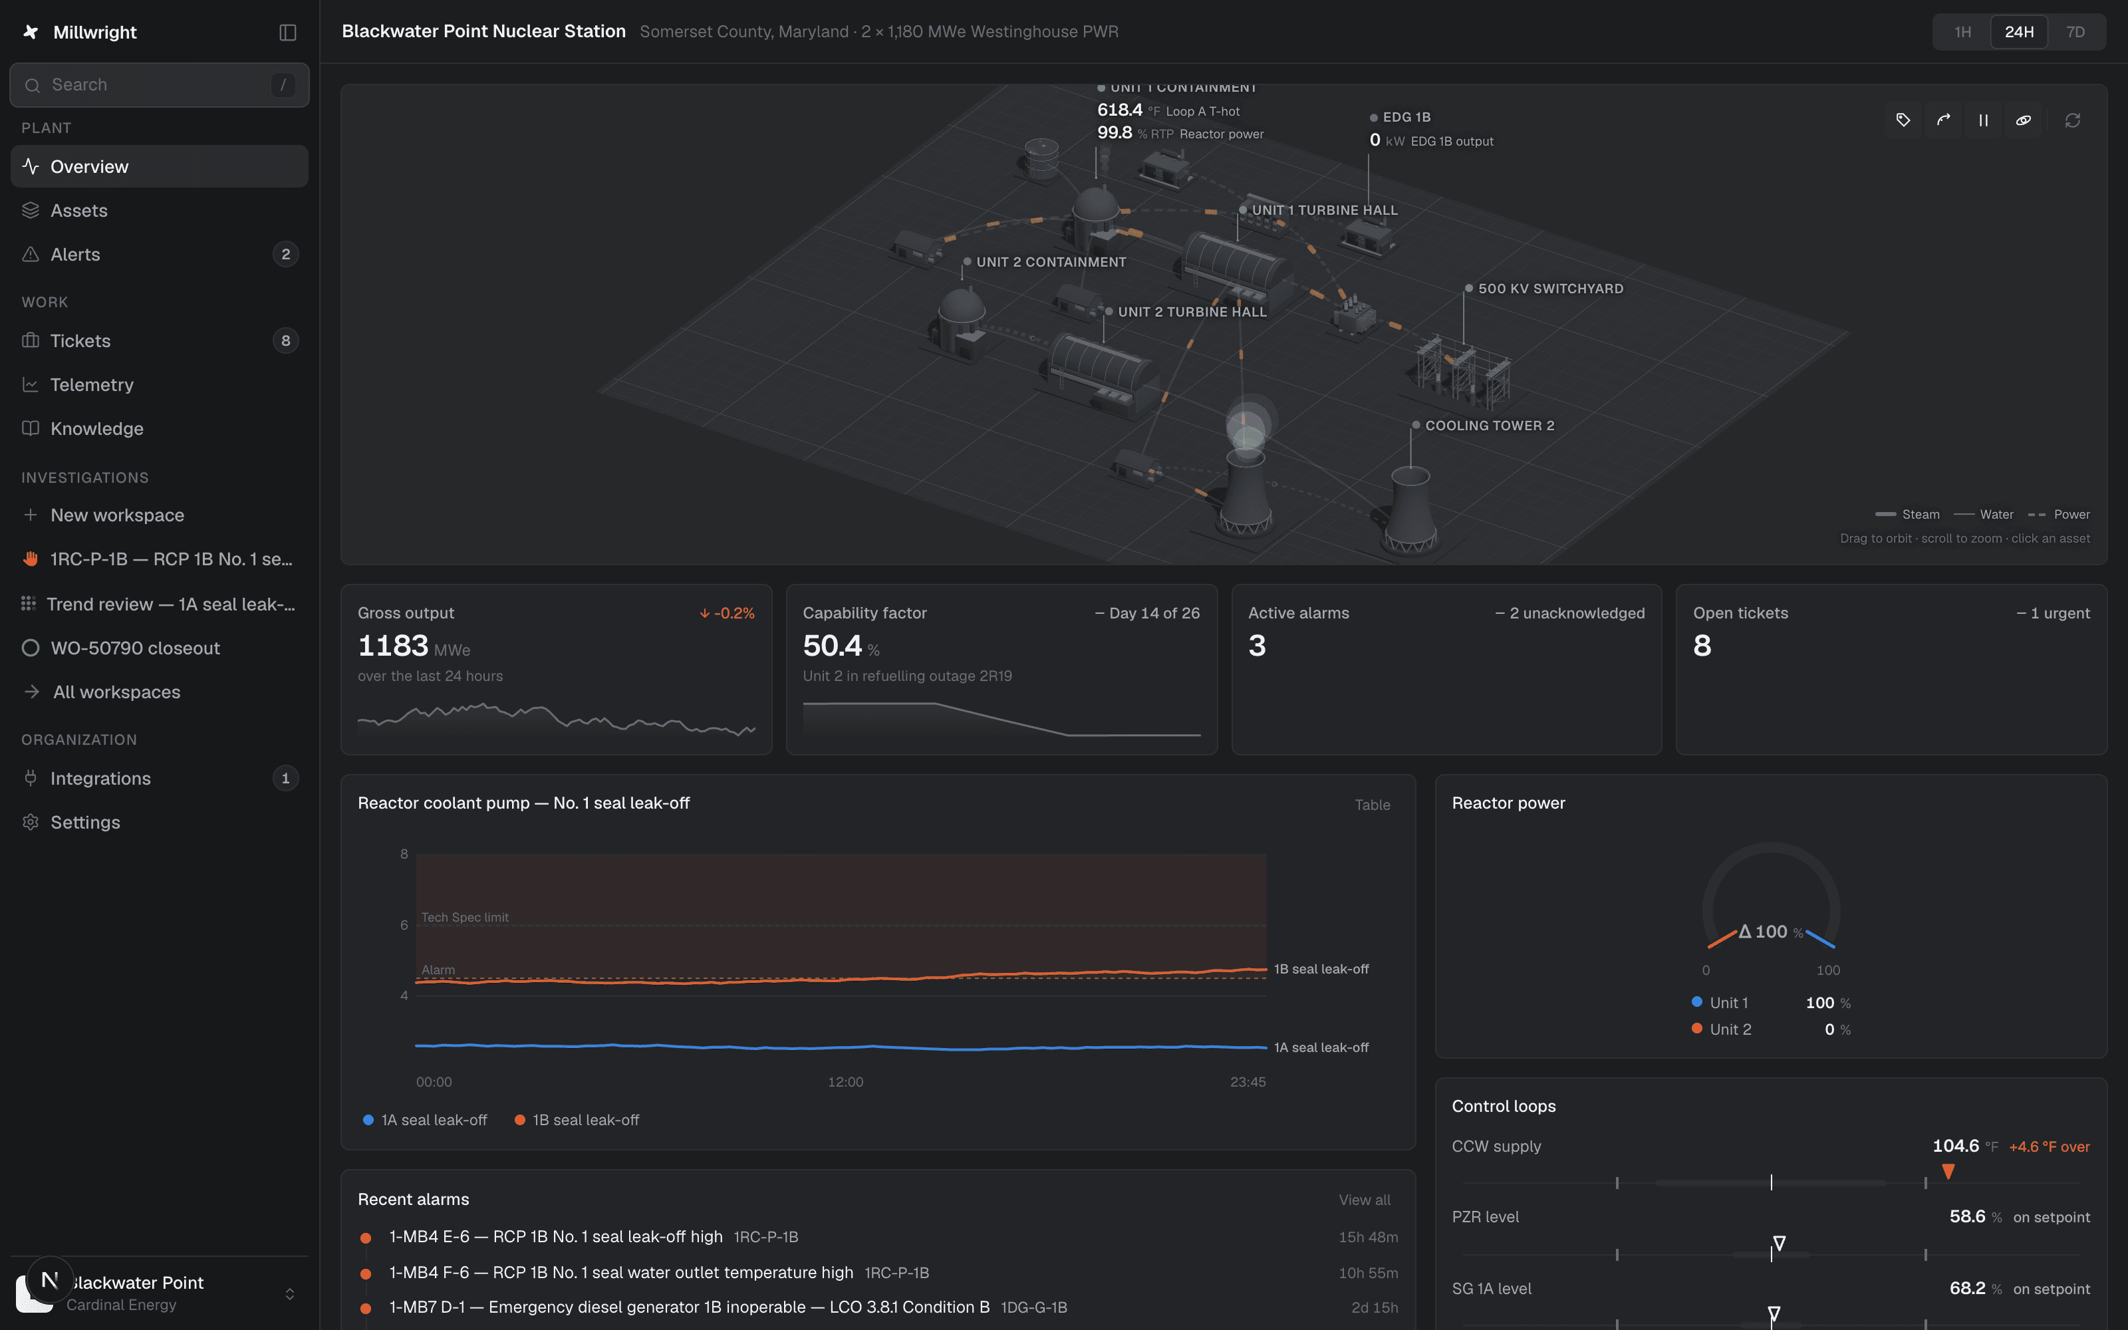Viewport: 2128px width, 1330px height.
Task: Open the Integrations page
Action: 159,777
